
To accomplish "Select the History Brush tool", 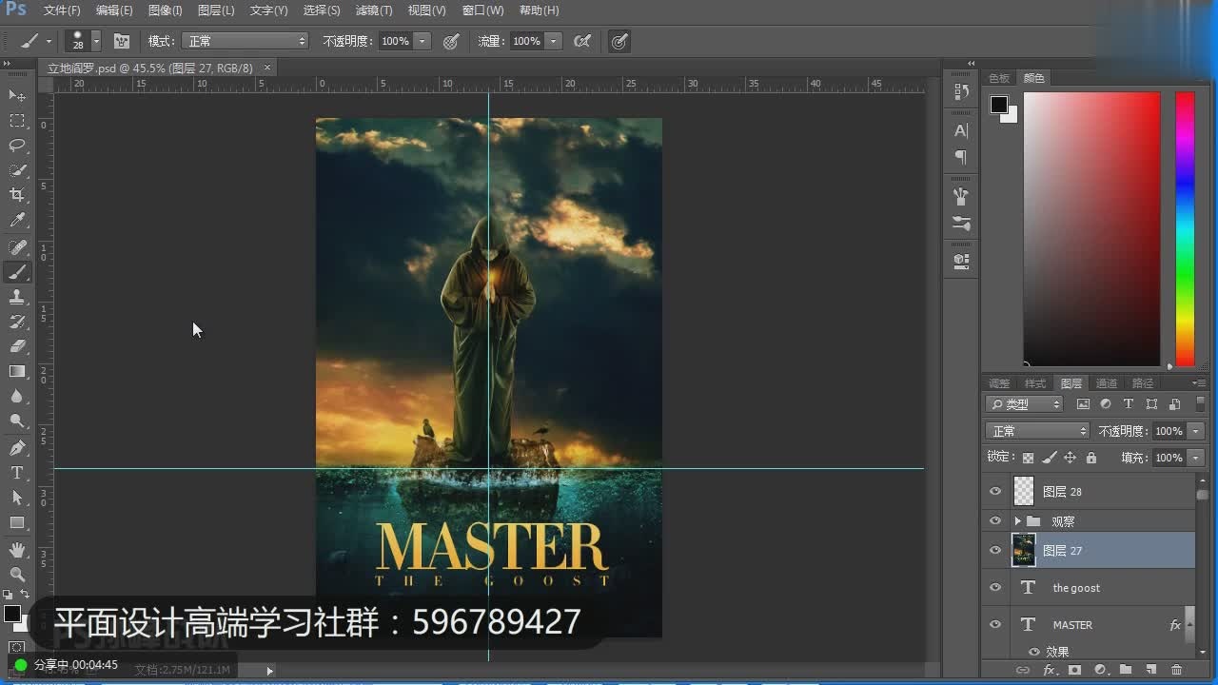I will point(17,322).
